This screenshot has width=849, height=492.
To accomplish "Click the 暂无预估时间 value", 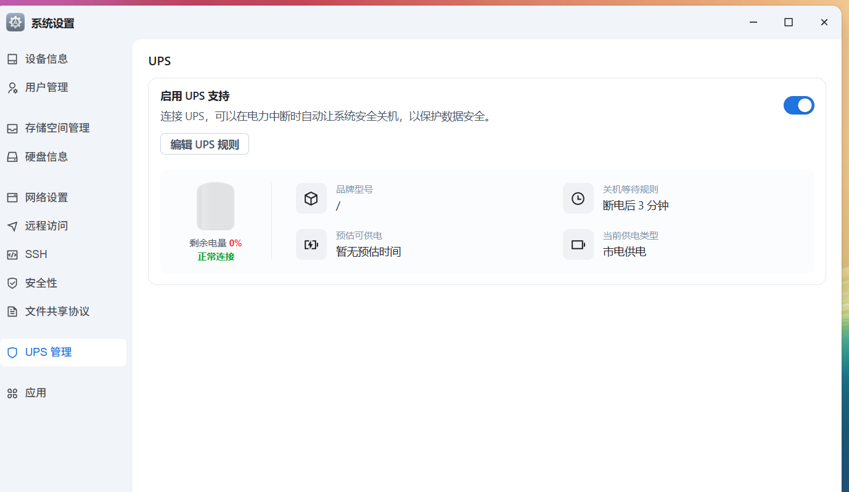I will 369,252.
